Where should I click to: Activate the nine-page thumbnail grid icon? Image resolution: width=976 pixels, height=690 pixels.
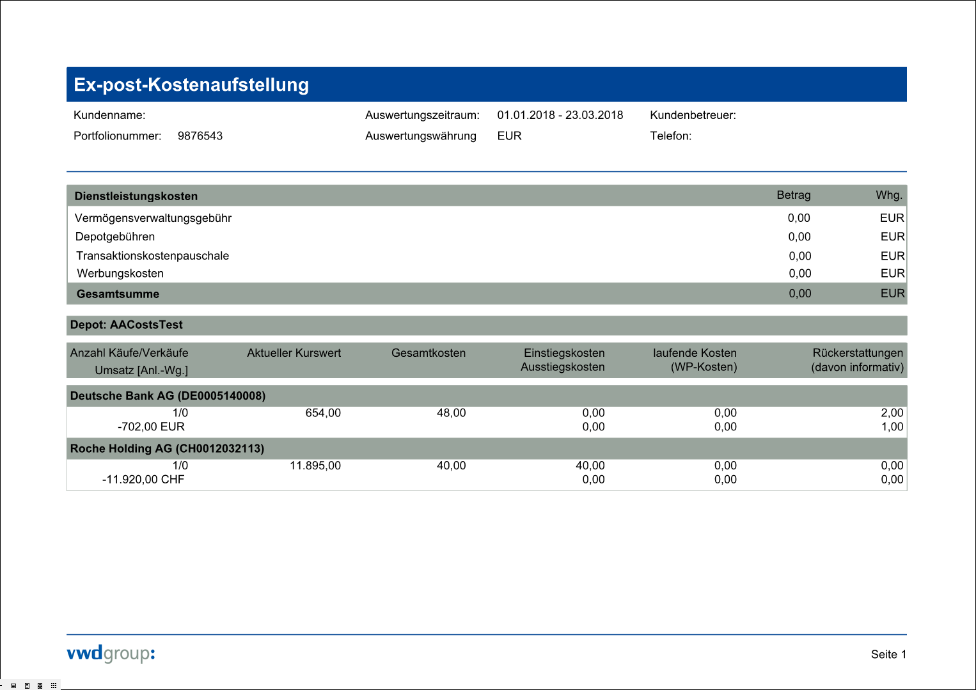(x=54, y=686)
